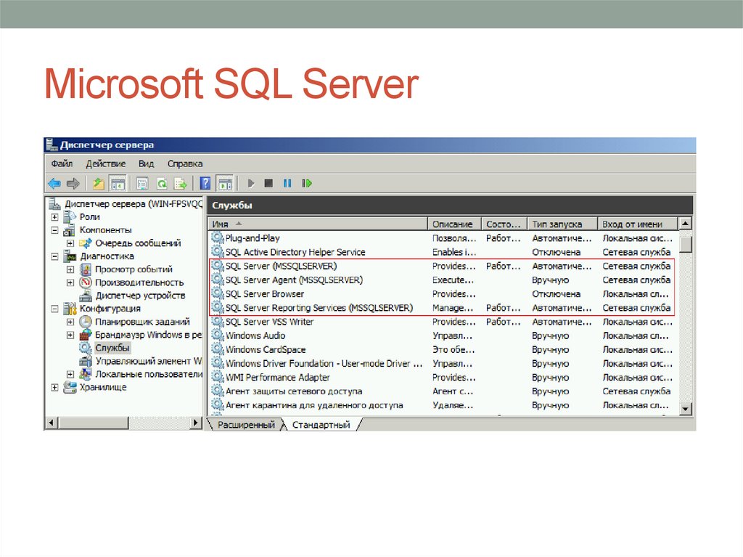Click the services list scroll down arrow
The image size is (743, 557).
pyautogui.click(x=686, y=410)
